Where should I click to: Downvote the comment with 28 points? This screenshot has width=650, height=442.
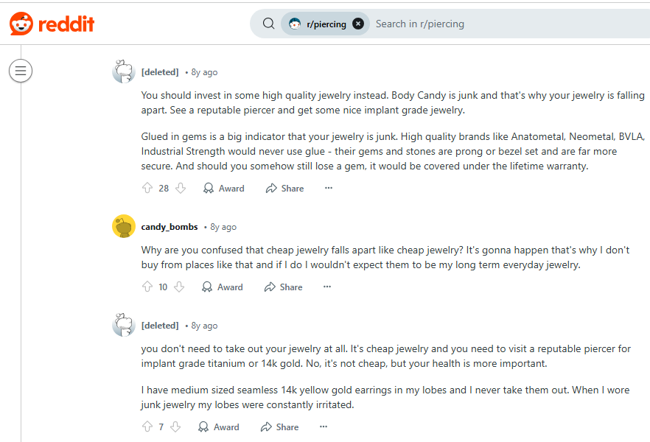tap(181, 188)
